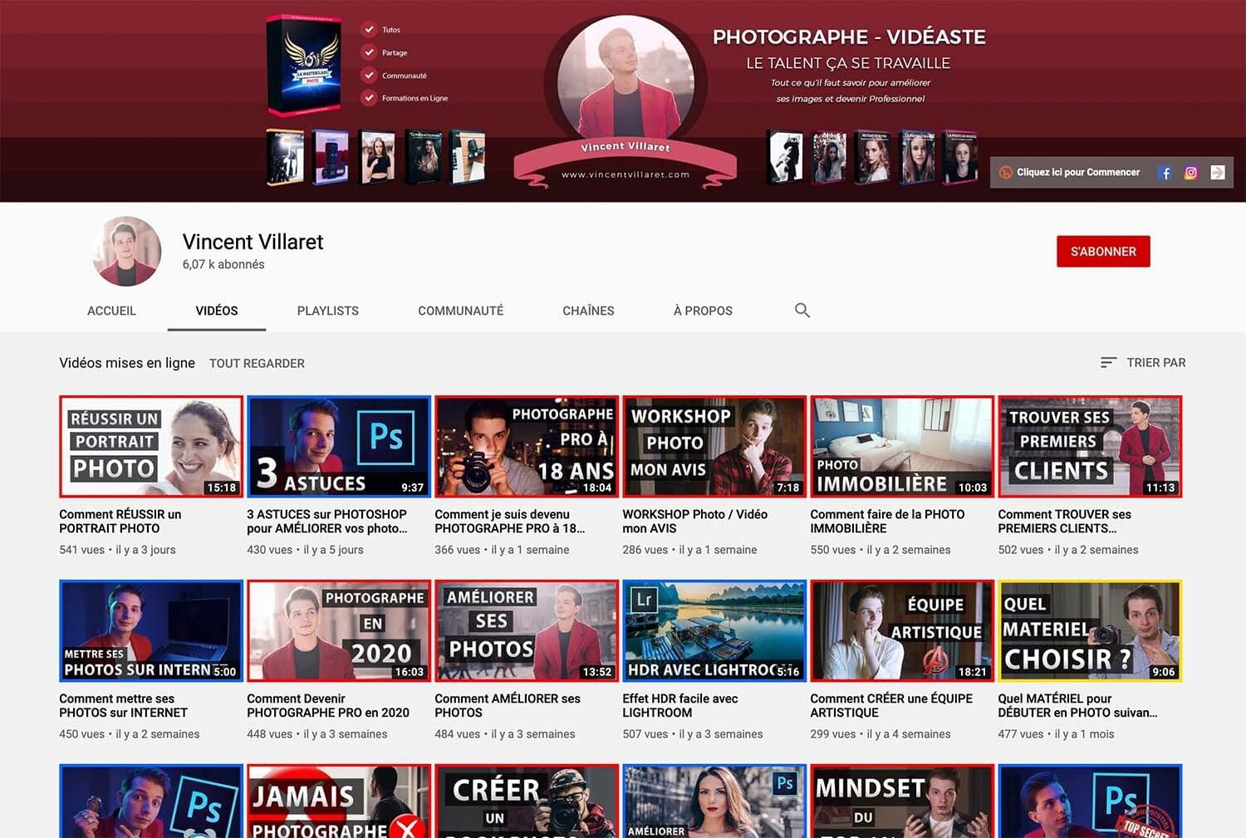Open the '3 Astuces' Photoshop video thumbnail
The width and height of the screenshot is (1246, 838).
pos(339,447)
